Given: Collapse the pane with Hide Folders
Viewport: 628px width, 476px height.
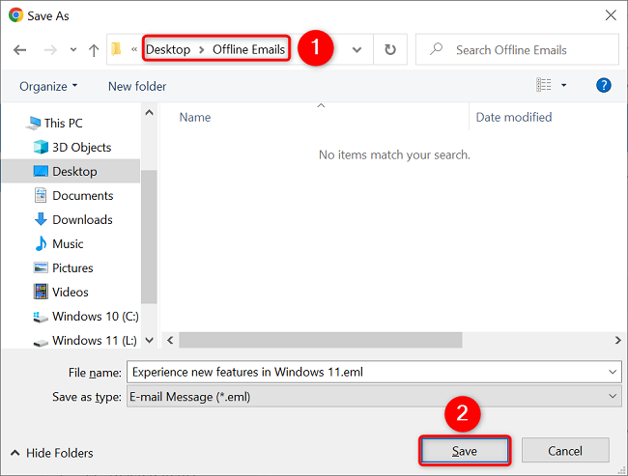Looking at the screenshot, I should [51, 453].
